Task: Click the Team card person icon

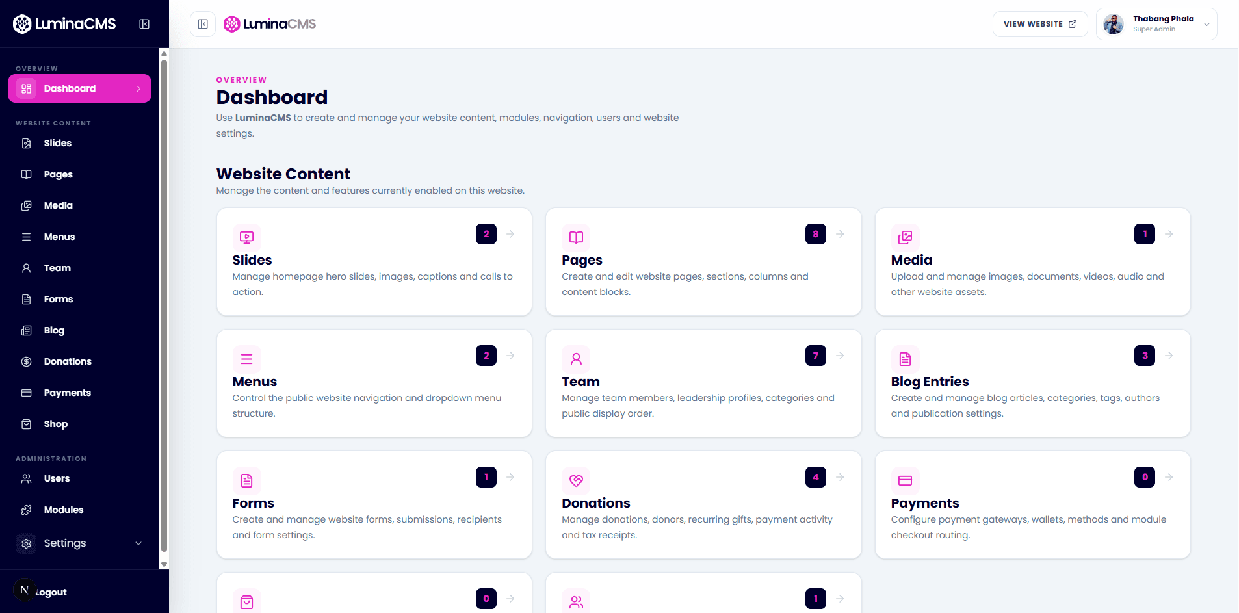Action: (576, 359)
